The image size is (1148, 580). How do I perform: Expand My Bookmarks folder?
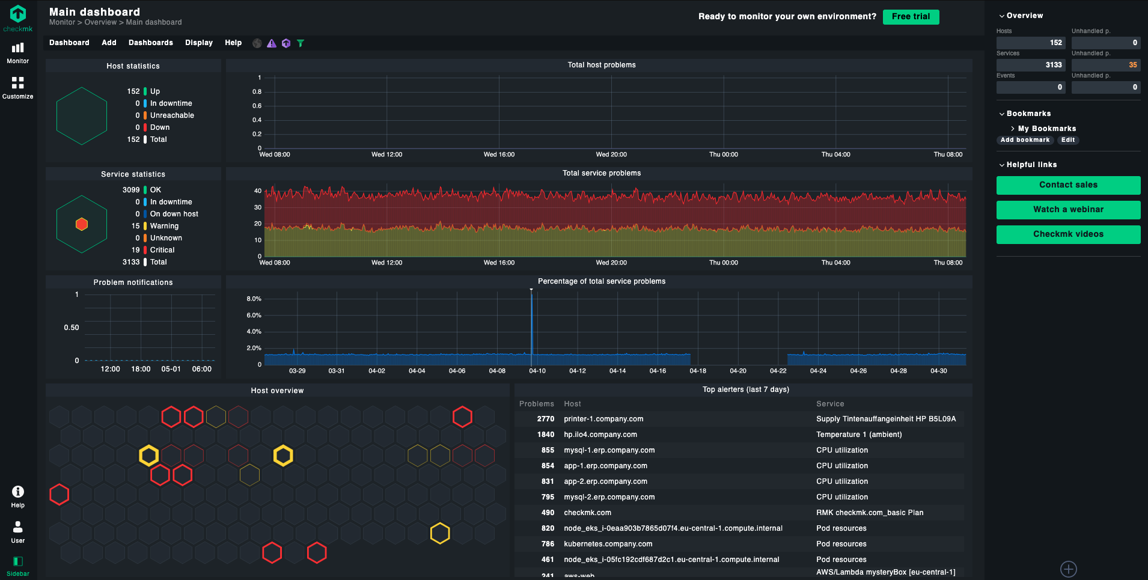tap(1043, 129)
